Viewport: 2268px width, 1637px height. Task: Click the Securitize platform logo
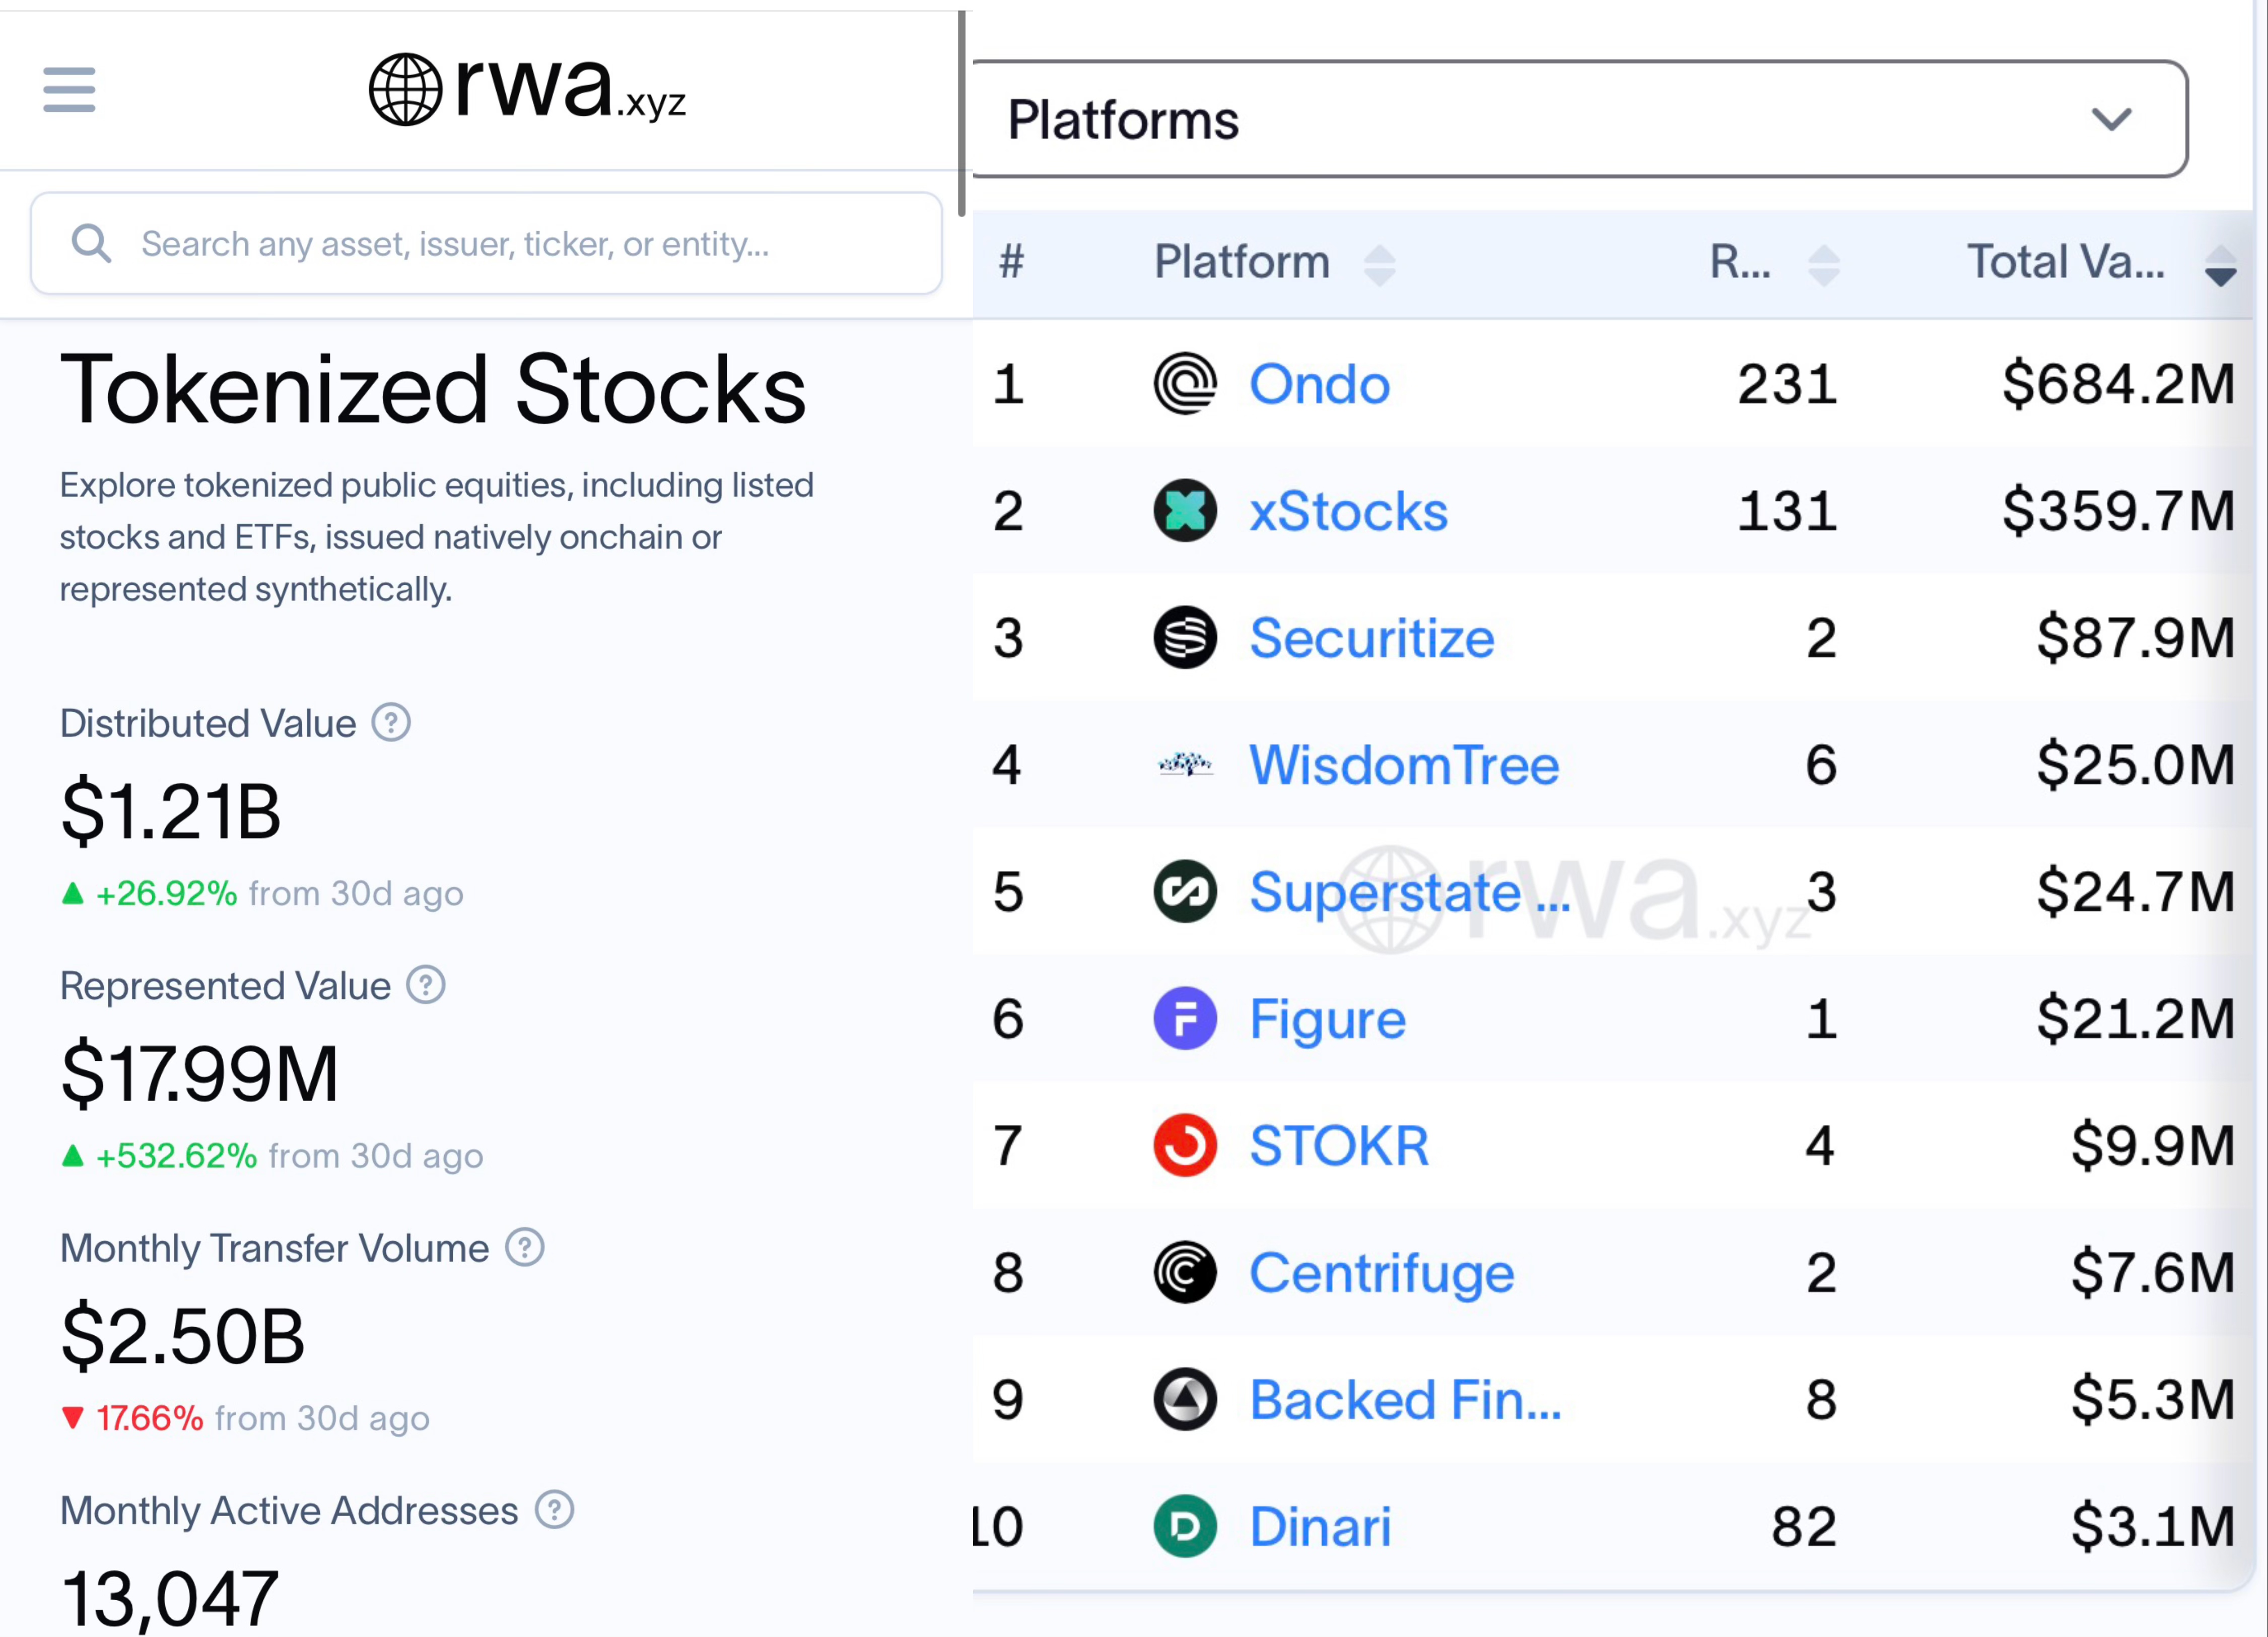(1185, 638)
